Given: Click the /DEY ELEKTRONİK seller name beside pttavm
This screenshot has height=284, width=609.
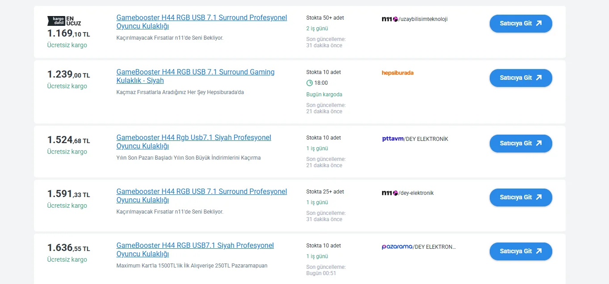Looking at the screenshot, I should 426,139.
